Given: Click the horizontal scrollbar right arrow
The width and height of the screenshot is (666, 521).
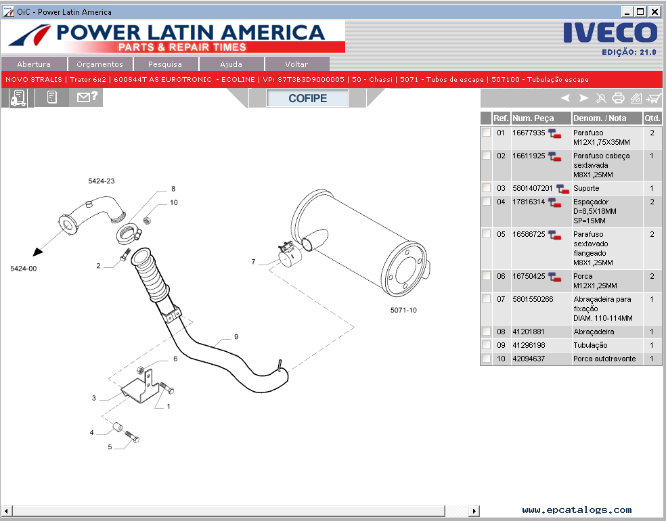Looking at the screenshot, I should coord(474,510).
